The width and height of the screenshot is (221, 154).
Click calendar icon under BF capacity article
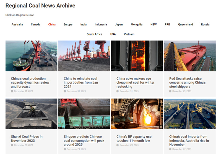pos(118,145)
